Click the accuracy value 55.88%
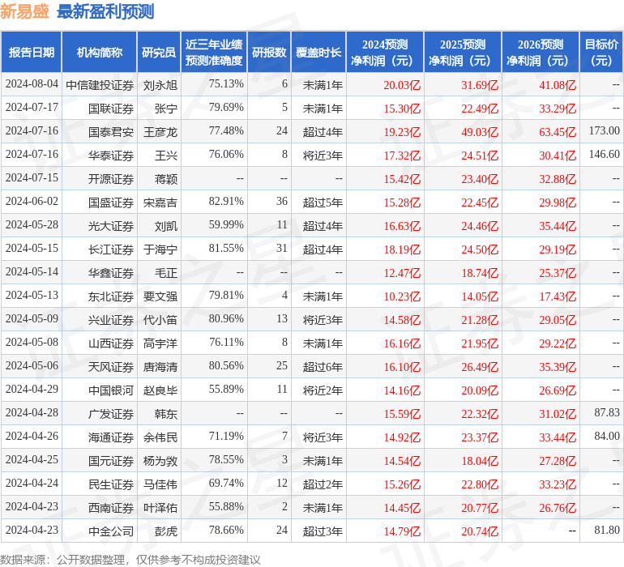 pos(226,506)
